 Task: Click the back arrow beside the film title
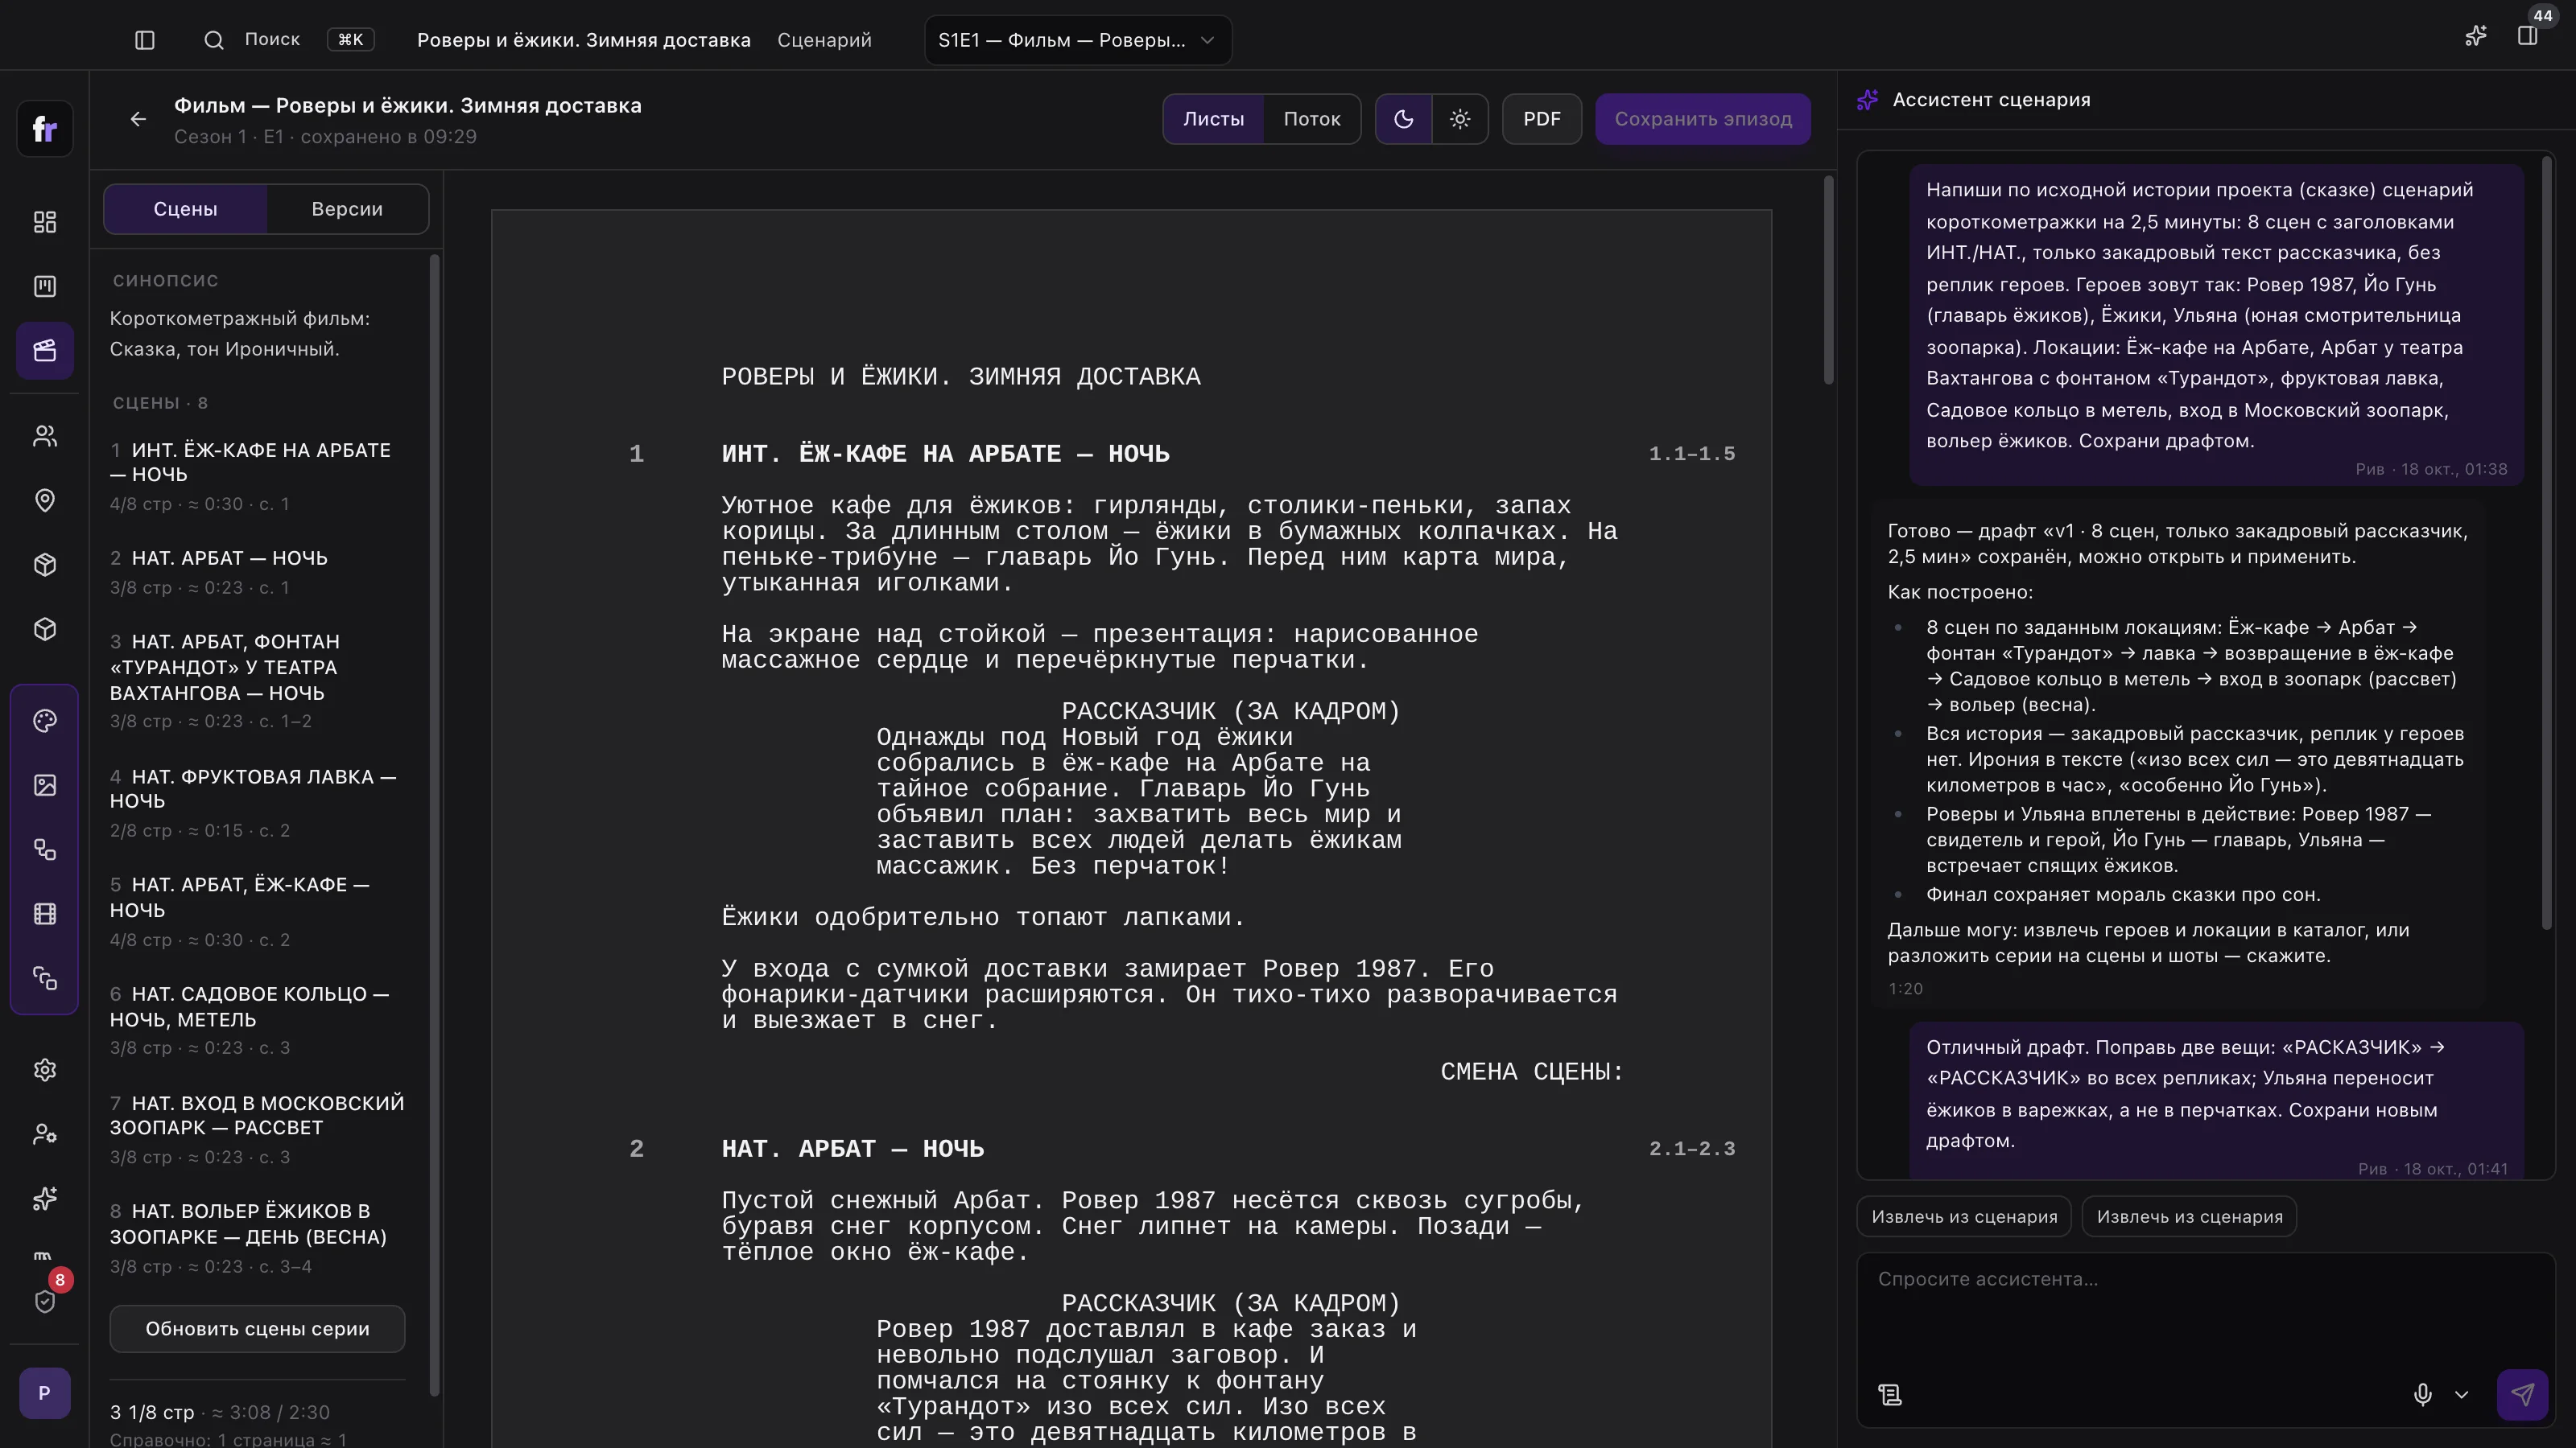point(138,119)
